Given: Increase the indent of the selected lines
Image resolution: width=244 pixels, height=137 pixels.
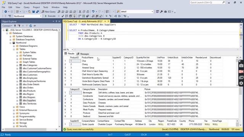Looking at the screenshot, I should 119,16.
